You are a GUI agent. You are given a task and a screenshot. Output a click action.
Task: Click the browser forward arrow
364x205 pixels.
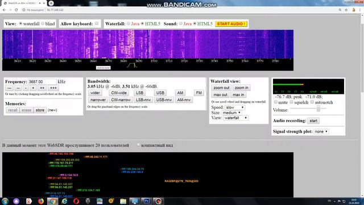tap(10, 10)
